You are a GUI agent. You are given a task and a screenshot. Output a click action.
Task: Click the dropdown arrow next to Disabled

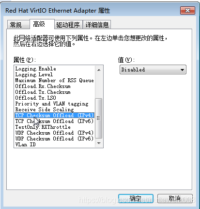pos(182,70)
